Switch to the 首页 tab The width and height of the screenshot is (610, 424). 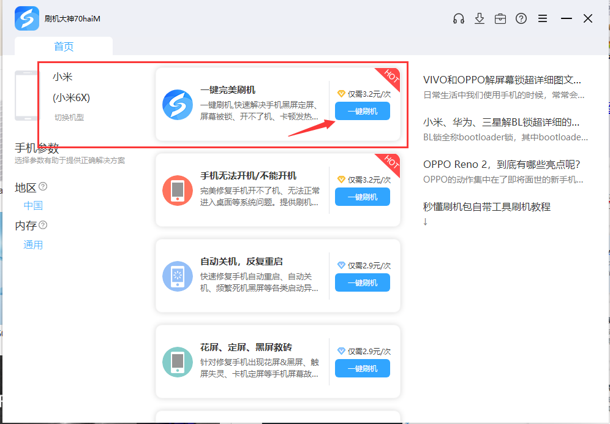click(64, 47)
